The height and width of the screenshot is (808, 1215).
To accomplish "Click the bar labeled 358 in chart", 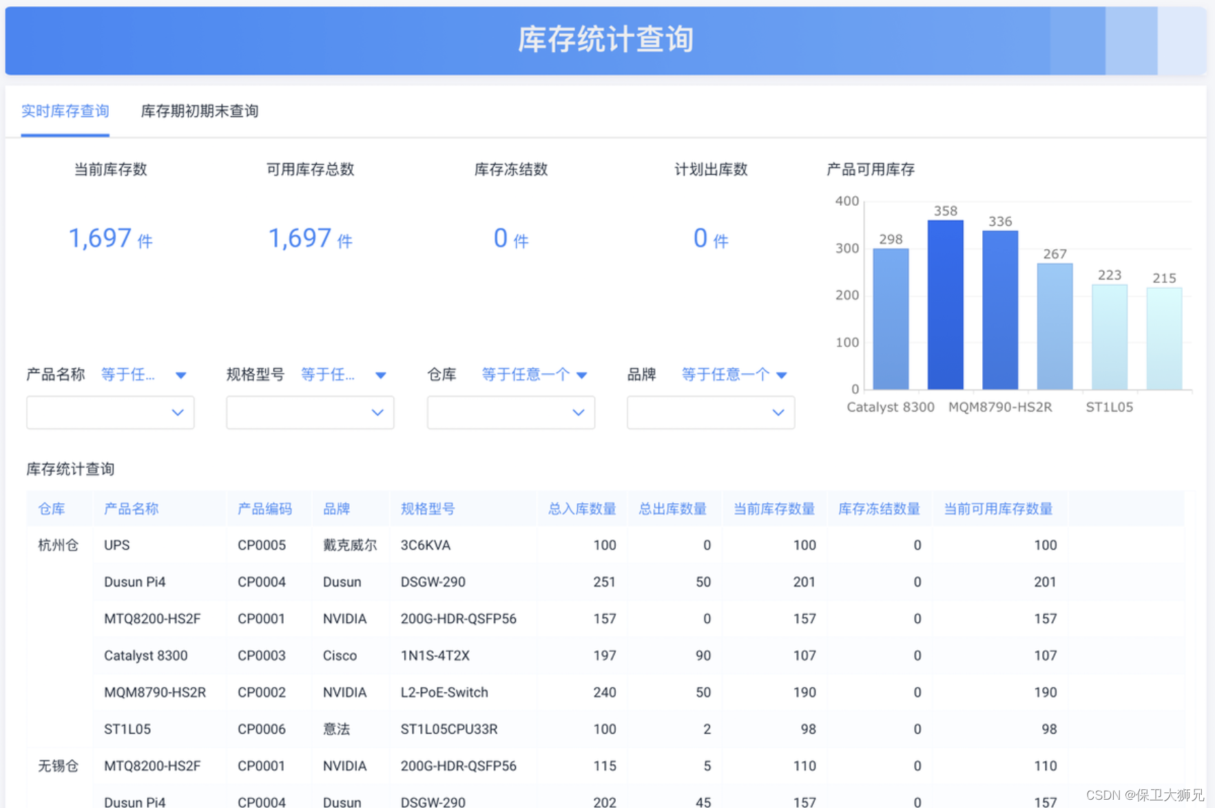I will coord(945,305).
